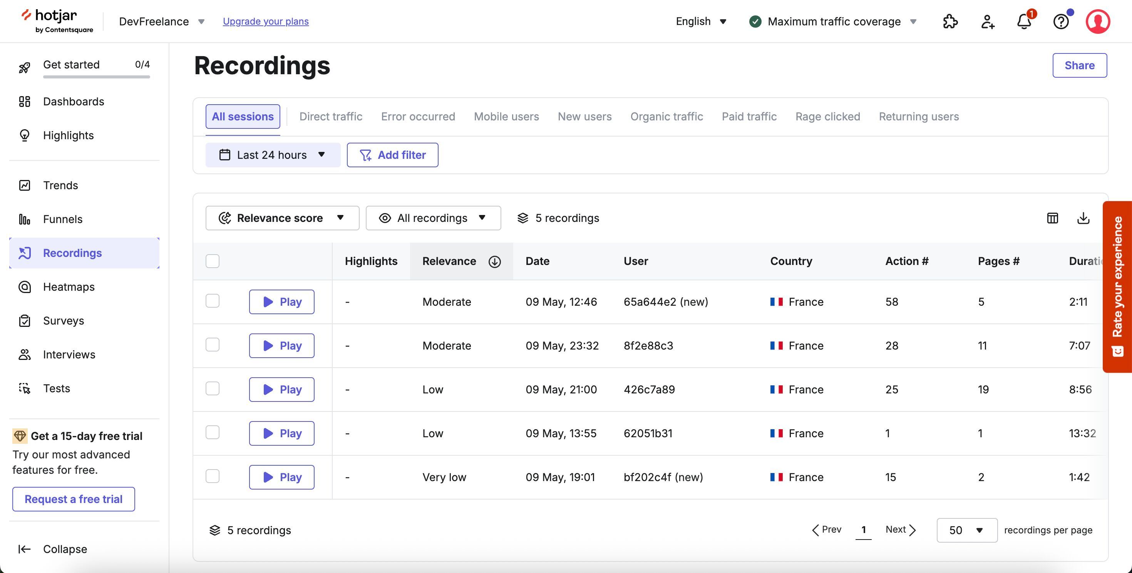Image resolution: width=1132 pixels, height=573 pixels.
Task: Click the Dashboards sidebar icon
Action: 25,102
